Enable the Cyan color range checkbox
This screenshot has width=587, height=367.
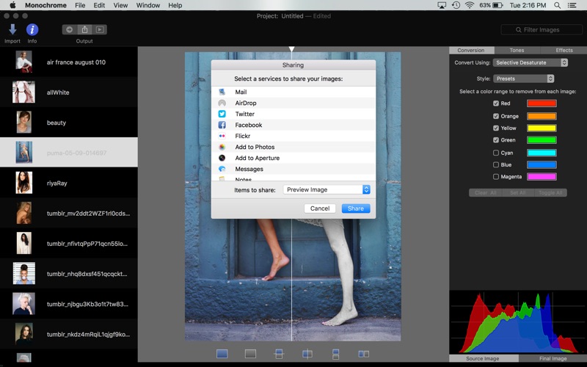point(496,153)
